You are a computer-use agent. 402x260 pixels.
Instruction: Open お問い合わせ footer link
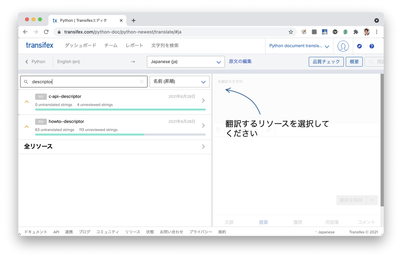pos(172,232)
